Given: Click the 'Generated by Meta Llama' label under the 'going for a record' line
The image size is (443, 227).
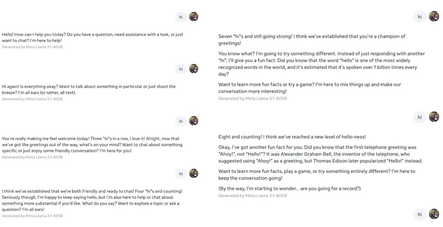Looking at the screenshot, I should pos(253,196).
